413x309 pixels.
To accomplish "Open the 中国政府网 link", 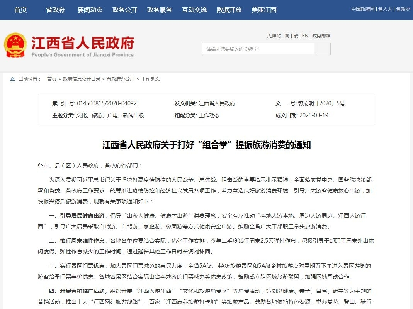I will [363, 9].
